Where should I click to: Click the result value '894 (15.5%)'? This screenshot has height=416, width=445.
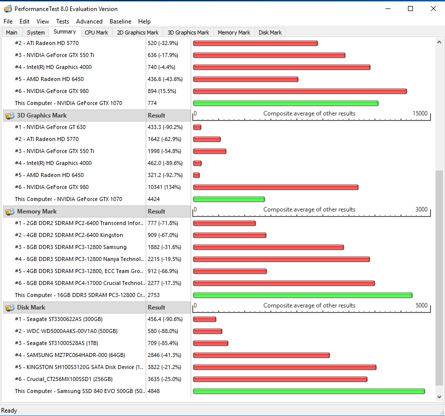(x=162, y=91)
